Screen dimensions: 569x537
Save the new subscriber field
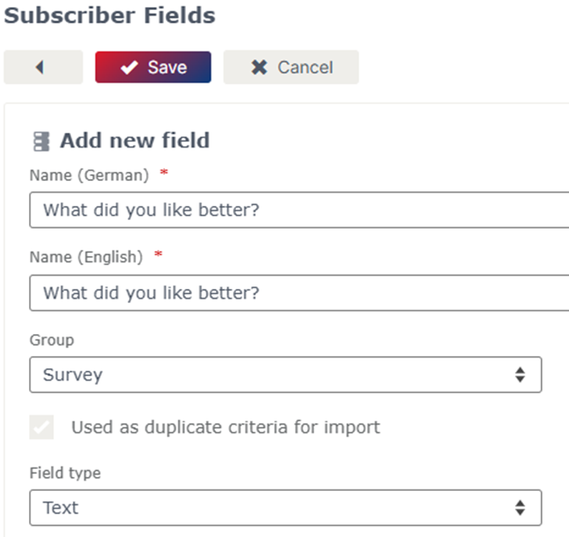(153, 67)
